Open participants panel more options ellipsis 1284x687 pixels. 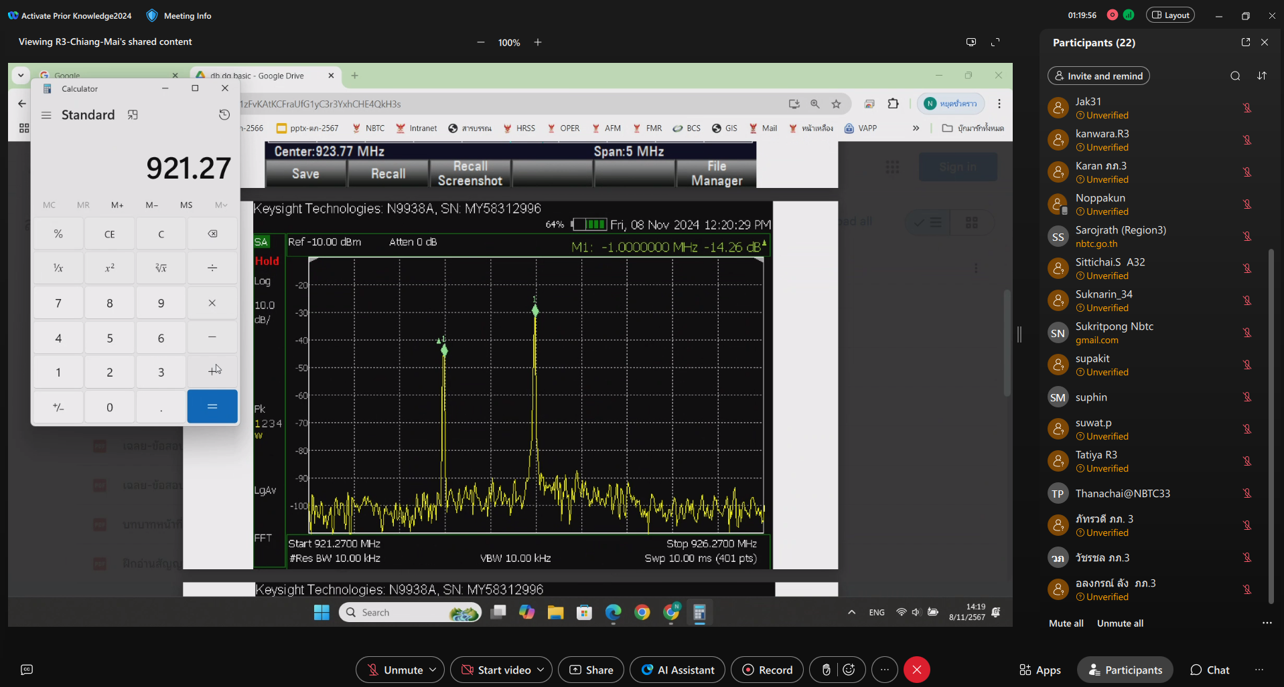[1267, 623]
